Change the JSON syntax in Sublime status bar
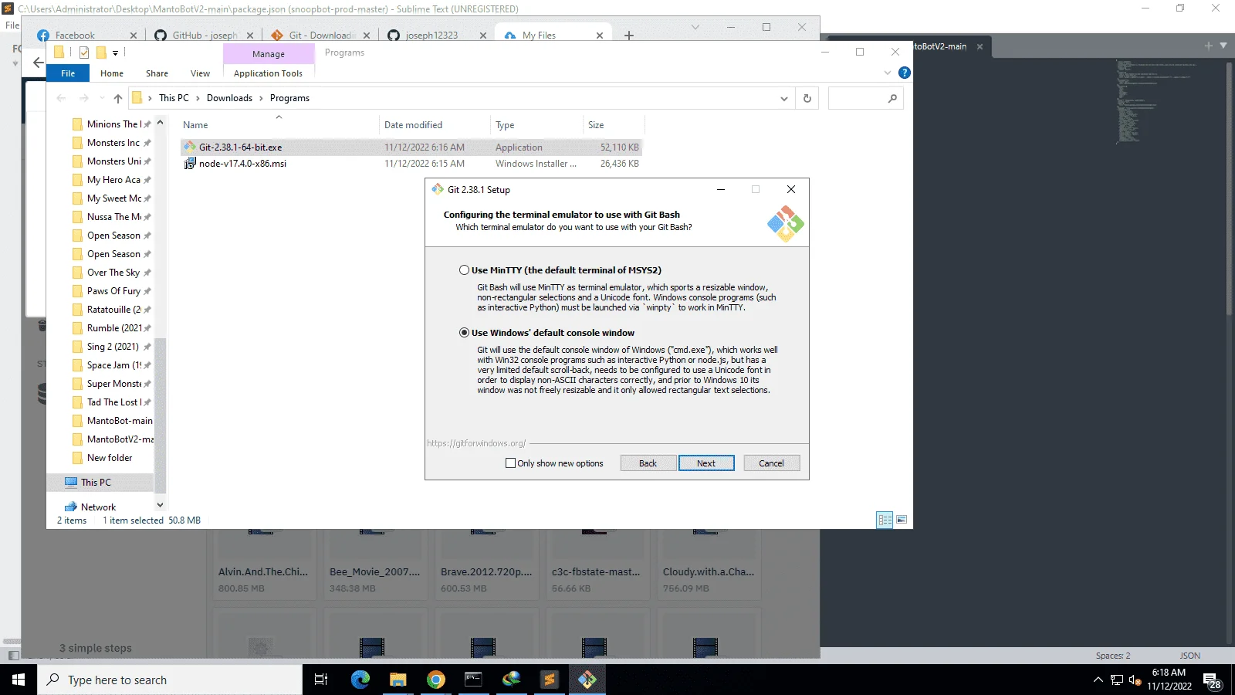1235x695 pixels. [1189, 656]
